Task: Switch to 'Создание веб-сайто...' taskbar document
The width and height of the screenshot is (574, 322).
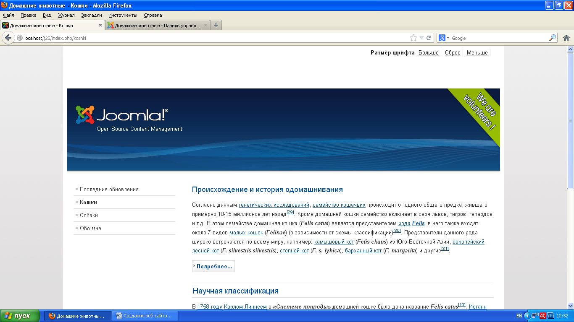Action: [x=145, y=316]
